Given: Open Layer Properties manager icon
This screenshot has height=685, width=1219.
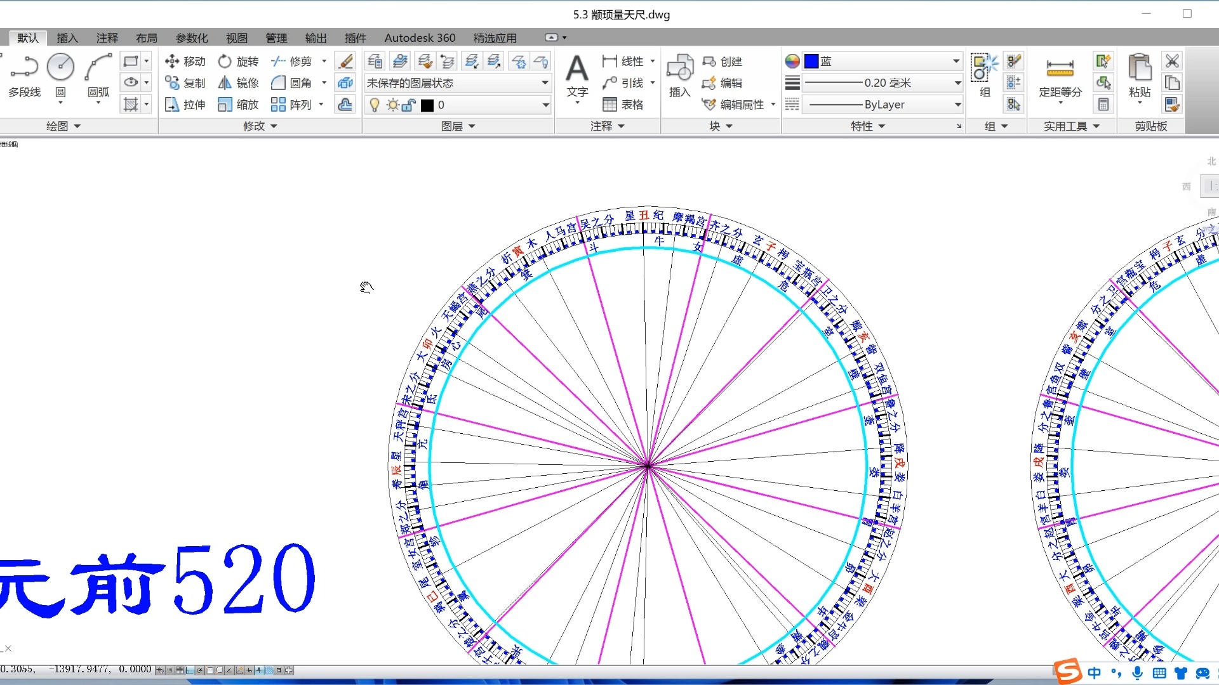Looking at the screenshot, I should coord(375,61).
